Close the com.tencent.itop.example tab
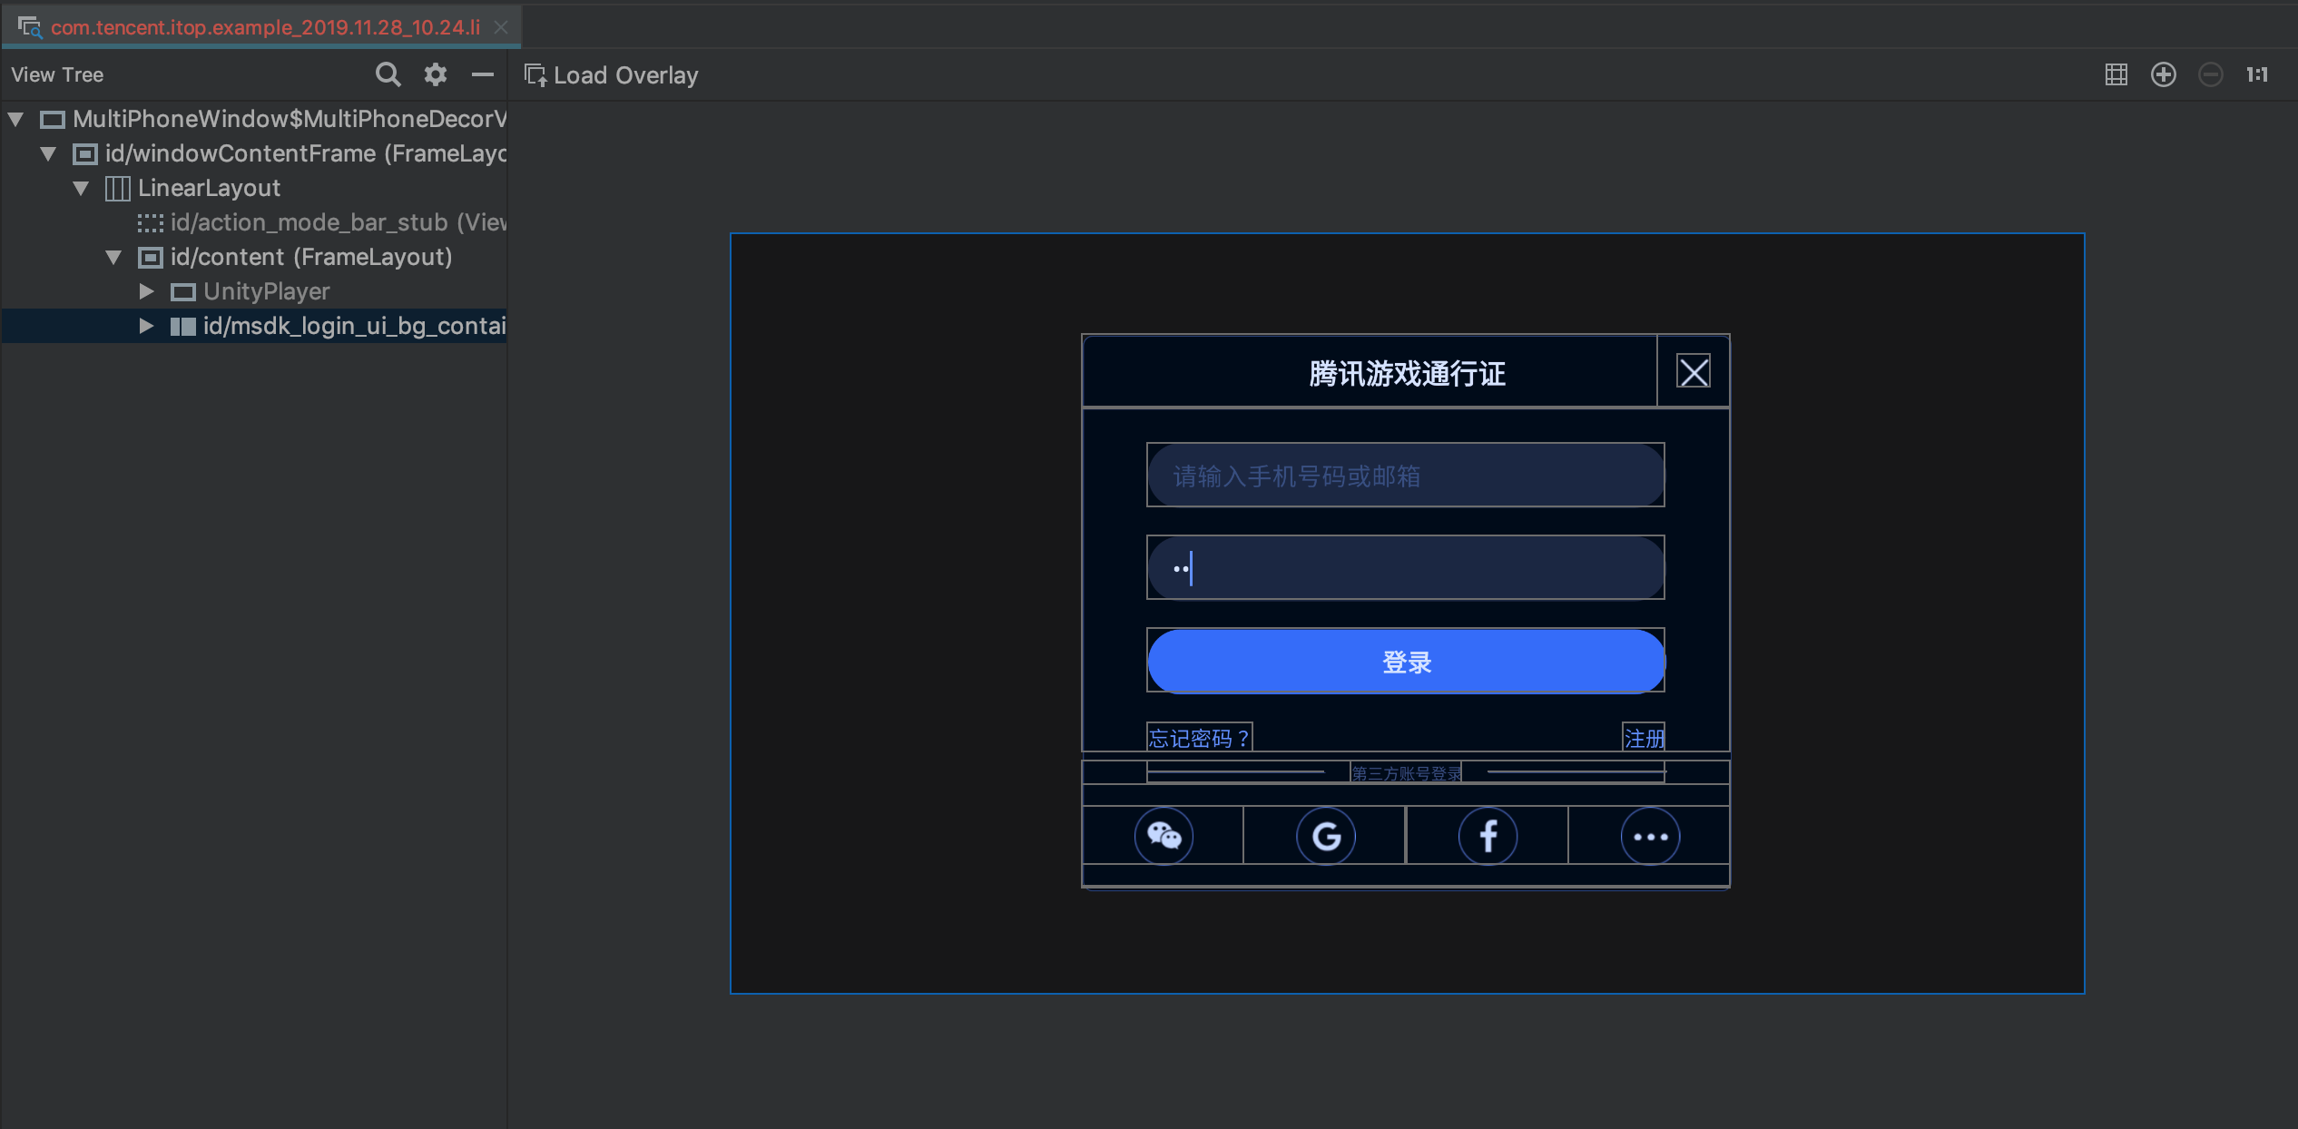Viewport: 2298px width, 1129px height. (501, 27)
